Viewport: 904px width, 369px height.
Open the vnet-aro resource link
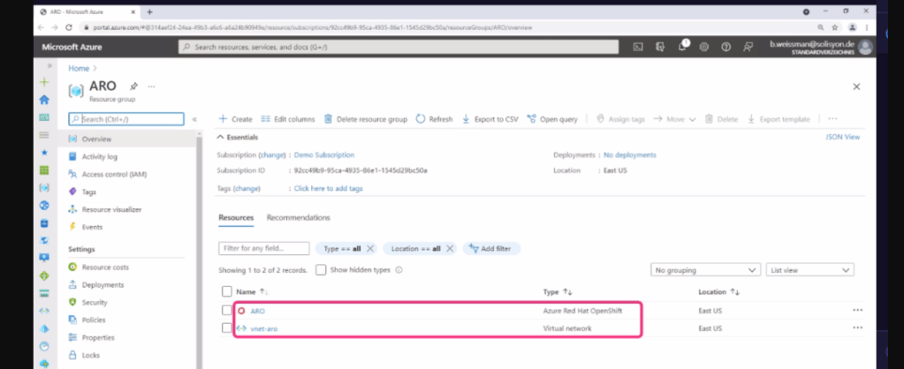coord(264,328)
